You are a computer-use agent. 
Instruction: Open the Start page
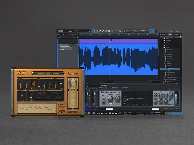coord(165,31)
